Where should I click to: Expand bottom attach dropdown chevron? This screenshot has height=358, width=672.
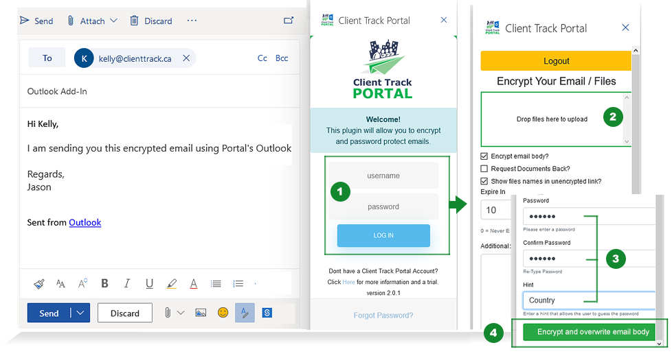[x=181, y=313]
